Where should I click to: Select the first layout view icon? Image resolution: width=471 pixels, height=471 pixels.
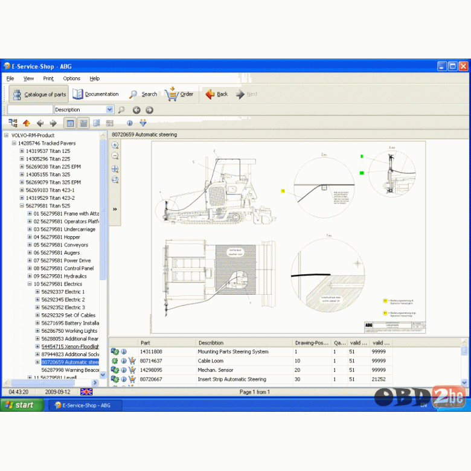pos(70,123)
